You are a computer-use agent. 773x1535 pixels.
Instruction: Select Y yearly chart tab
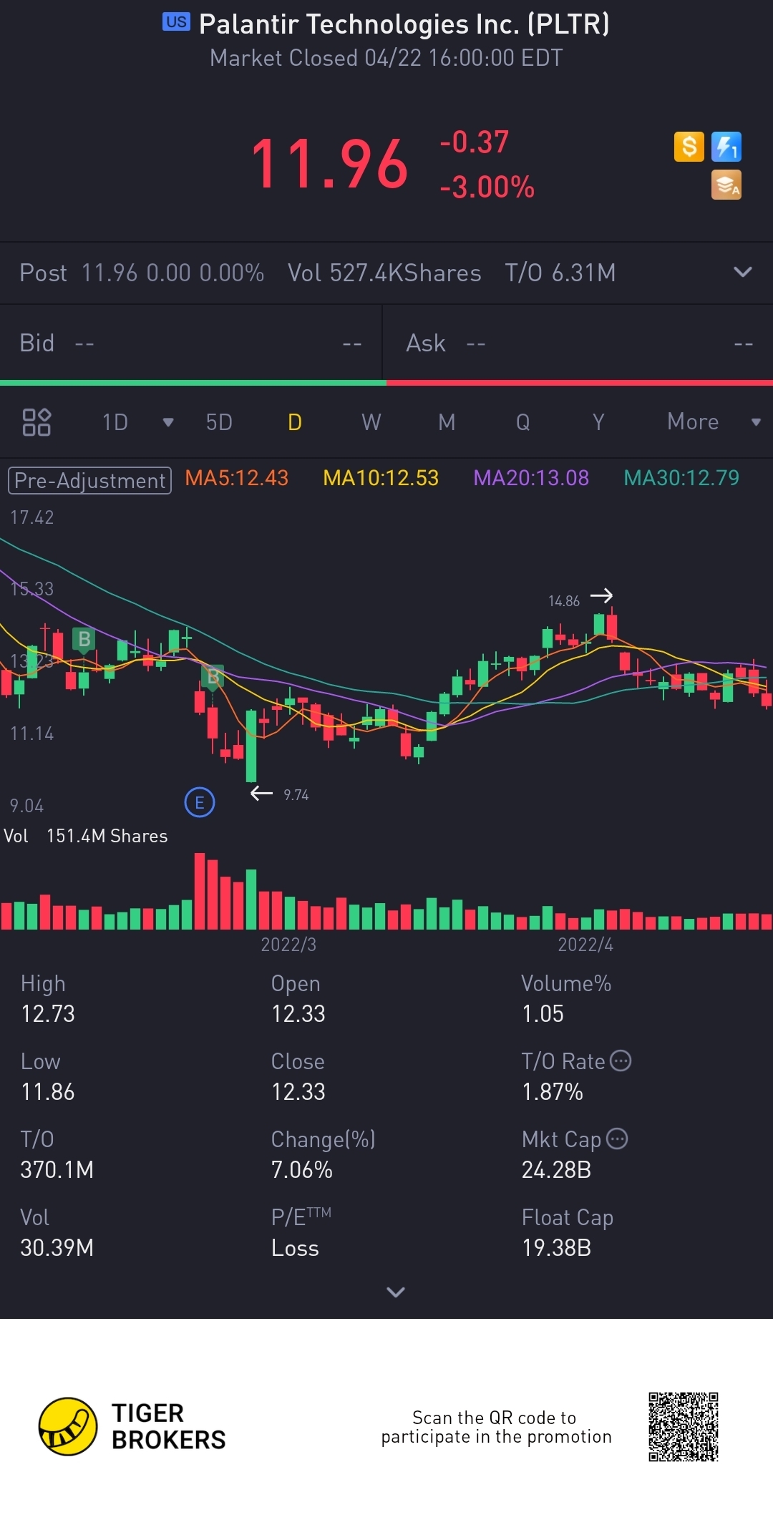(598, 422)
